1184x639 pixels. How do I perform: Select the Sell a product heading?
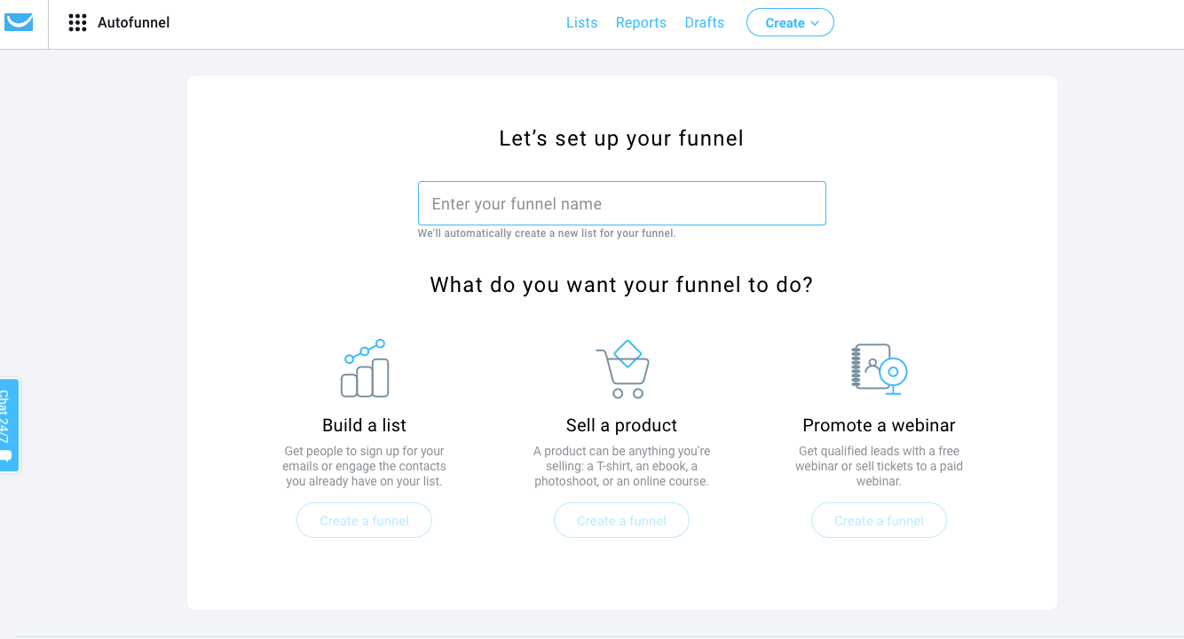pos(621,425)
